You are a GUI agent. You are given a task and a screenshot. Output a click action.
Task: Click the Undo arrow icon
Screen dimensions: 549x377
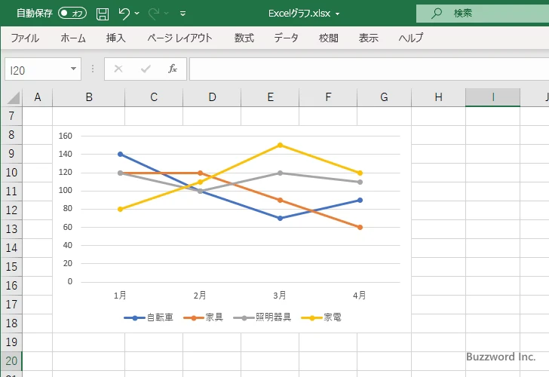pos(124,14)
